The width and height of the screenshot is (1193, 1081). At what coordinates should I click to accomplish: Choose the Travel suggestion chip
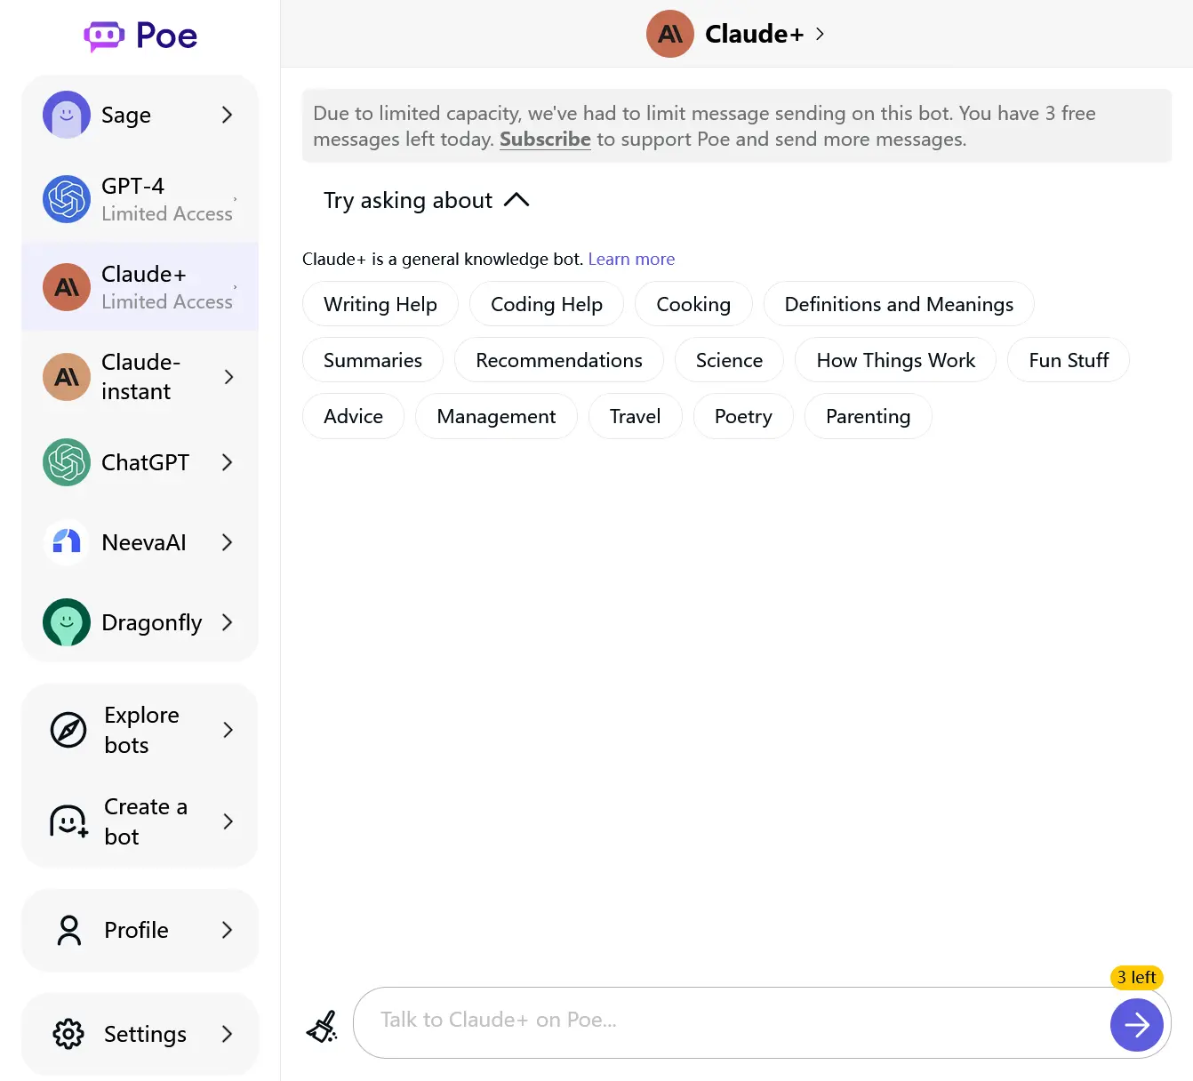coord(635,416)
